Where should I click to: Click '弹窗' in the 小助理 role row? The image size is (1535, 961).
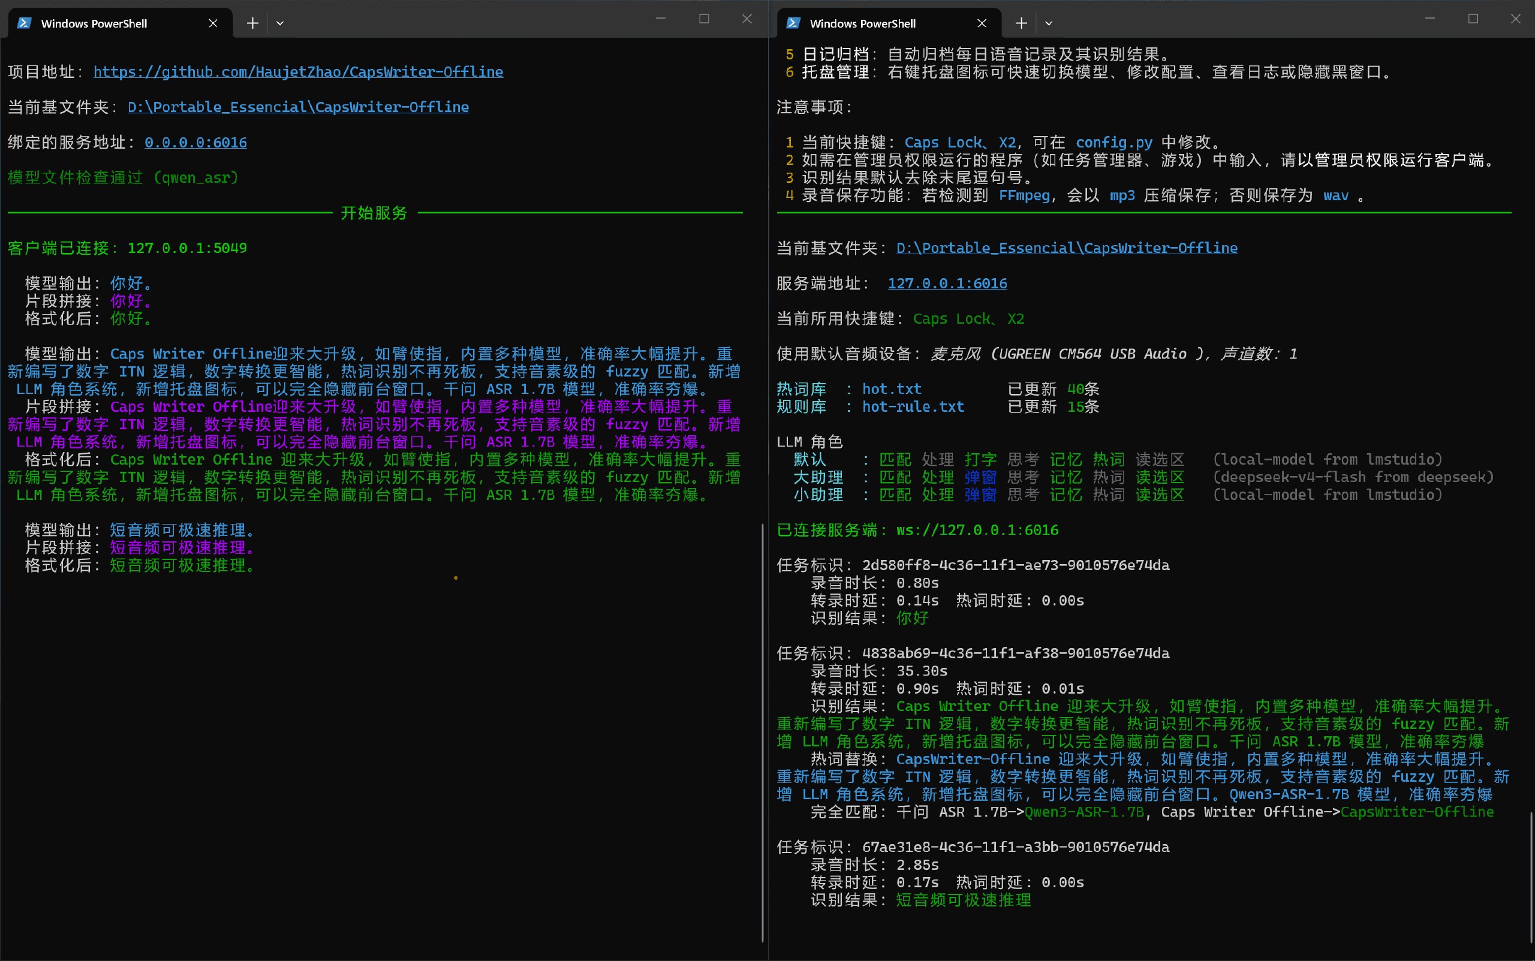981,495
